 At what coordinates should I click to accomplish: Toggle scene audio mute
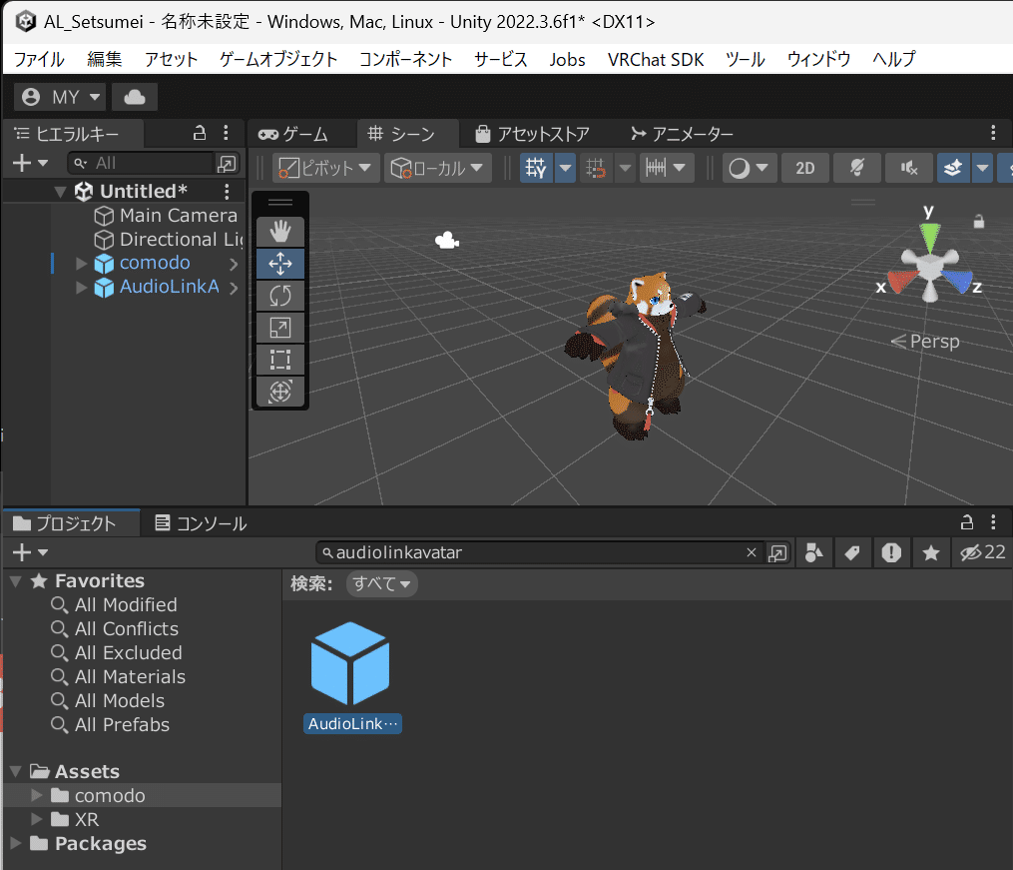(x=909, y=168)
